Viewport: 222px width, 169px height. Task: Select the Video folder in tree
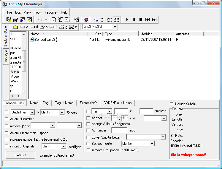(15, 77)
